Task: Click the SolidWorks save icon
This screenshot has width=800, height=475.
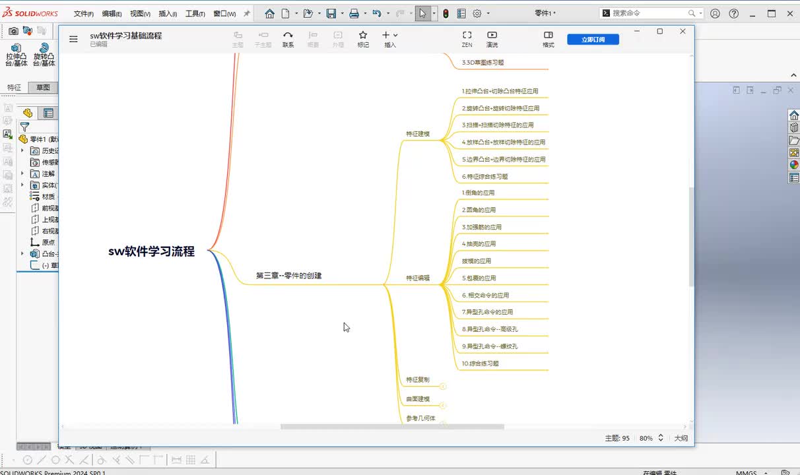Action: (x=331, y=13)
